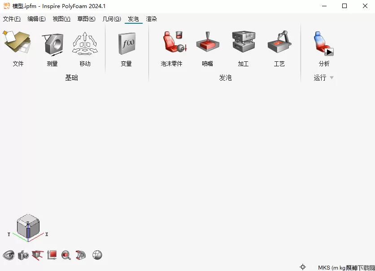Open the 编辑(E) menu
The width and height of the screenshot is (375, 271).
[x=36, y=19]
